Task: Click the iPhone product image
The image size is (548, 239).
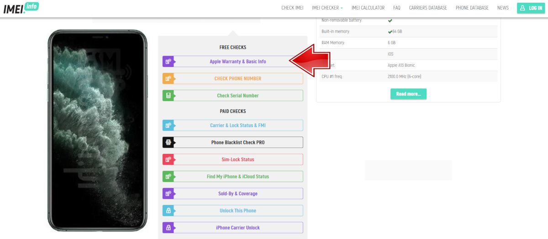Action: (98, 131)
